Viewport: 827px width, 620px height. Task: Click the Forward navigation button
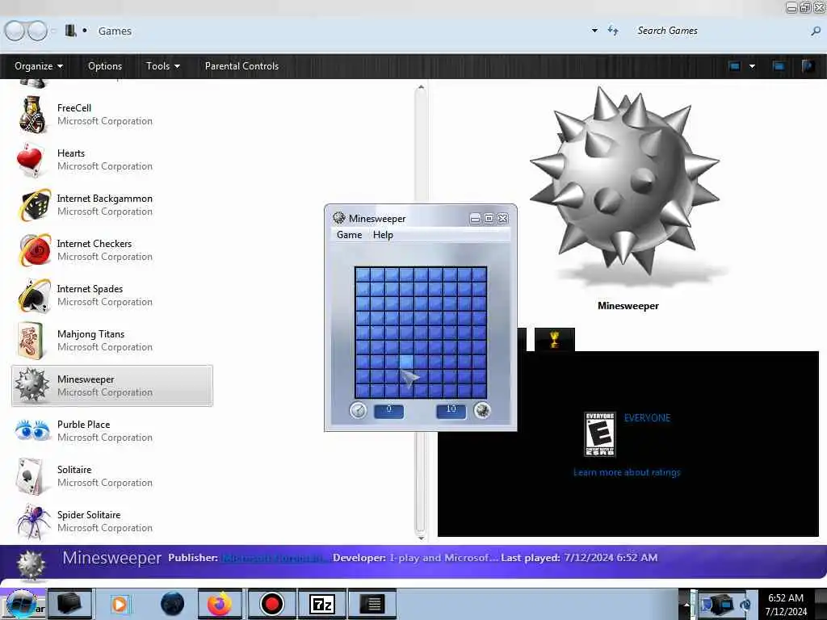click(x=37, y=31)
